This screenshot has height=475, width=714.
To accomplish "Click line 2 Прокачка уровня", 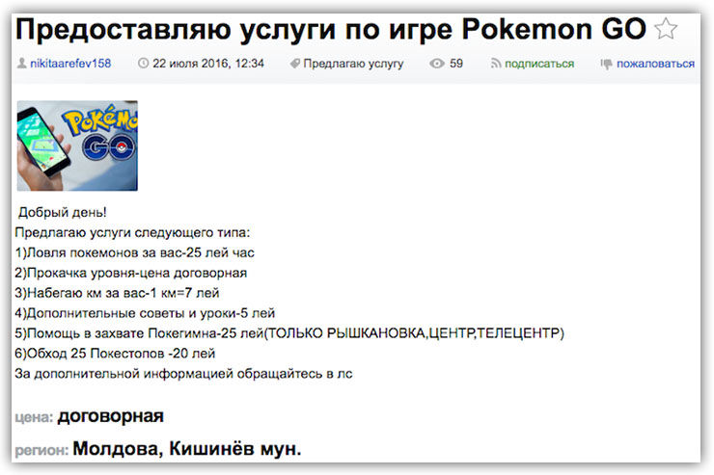I will tap(131, 273).
